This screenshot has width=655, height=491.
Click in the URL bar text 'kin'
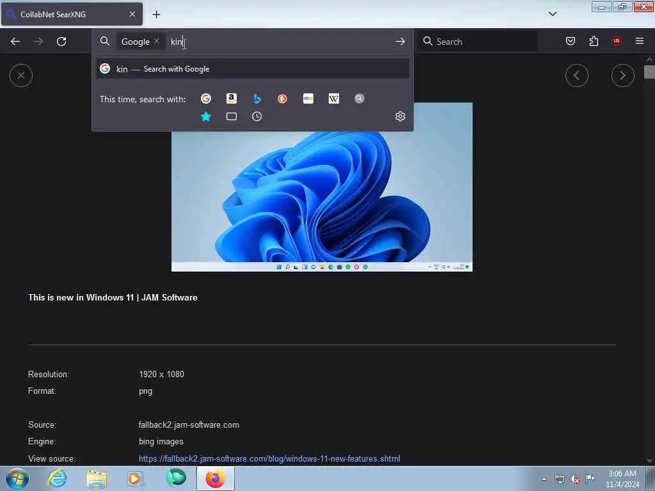coord(177,42)
